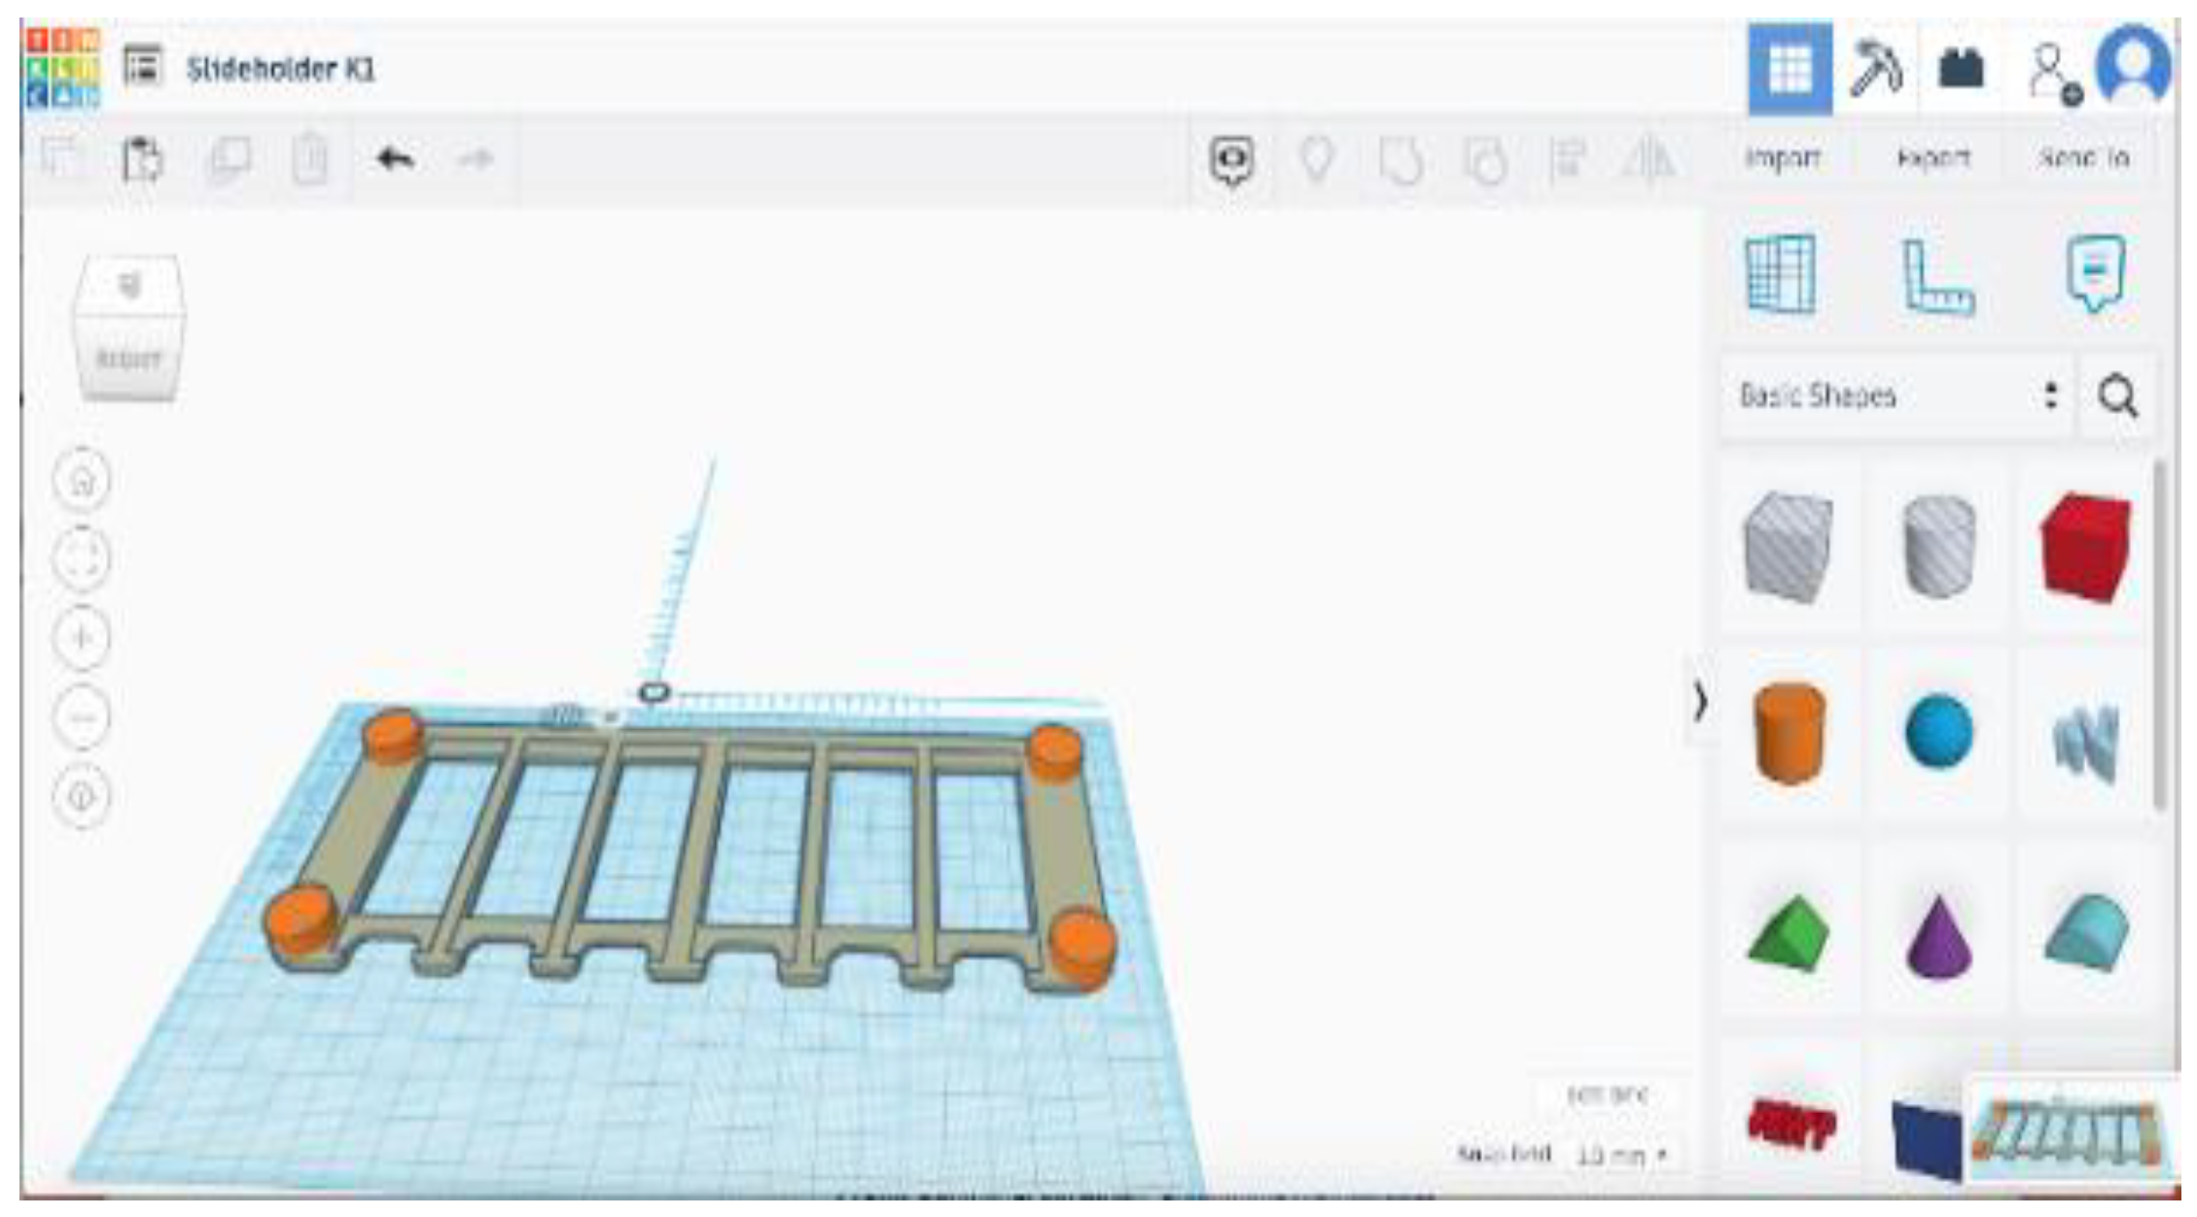Click the Edit Grid button
Image resolution: width=2197 pixels, height=1217 pixels.
click(x=1608, y=1095)
